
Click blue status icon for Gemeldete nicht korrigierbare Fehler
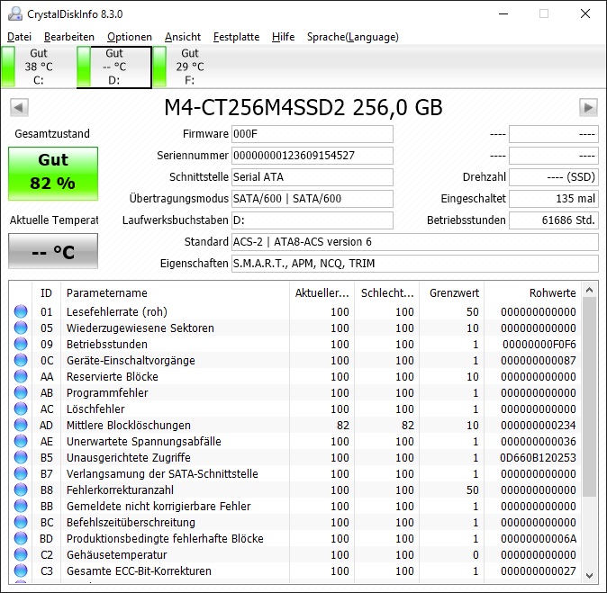pos(21,507)
